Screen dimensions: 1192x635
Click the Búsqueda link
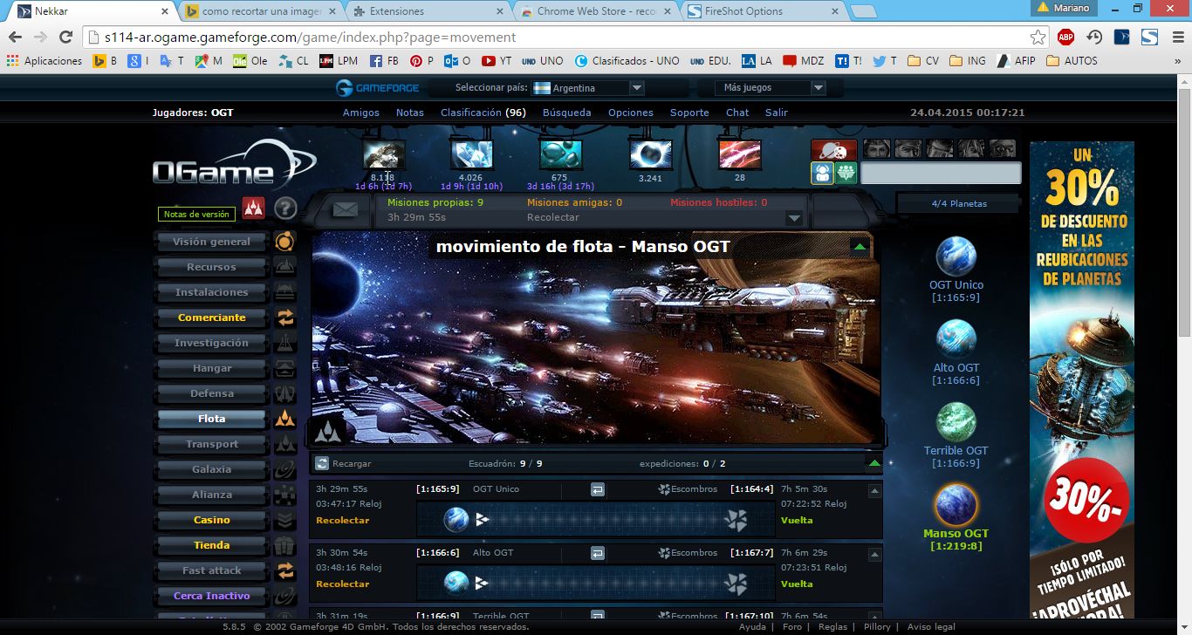[x=567, y=113]
